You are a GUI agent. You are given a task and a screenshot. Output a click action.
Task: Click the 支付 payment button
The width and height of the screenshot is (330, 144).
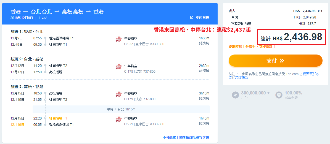(276, 61)
